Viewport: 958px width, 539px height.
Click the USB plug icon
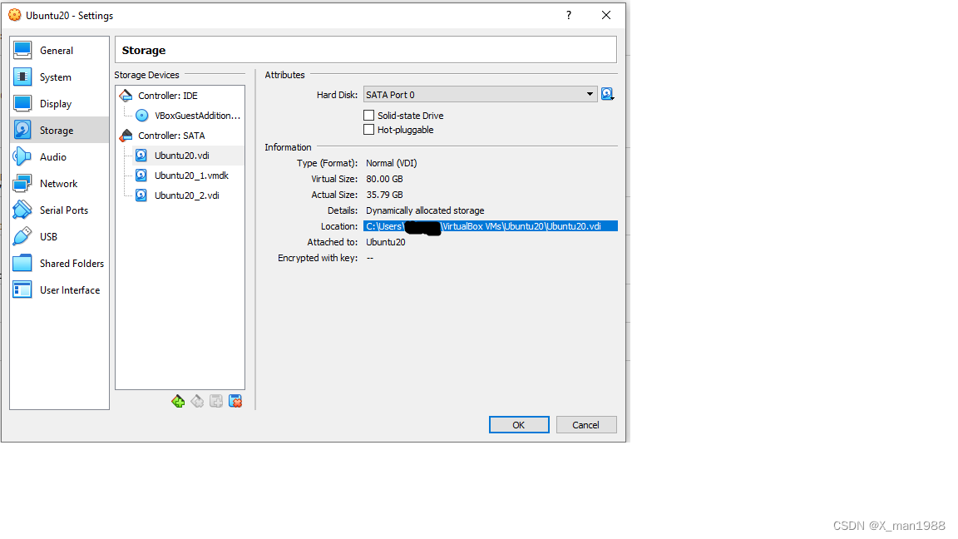(22, 236)
